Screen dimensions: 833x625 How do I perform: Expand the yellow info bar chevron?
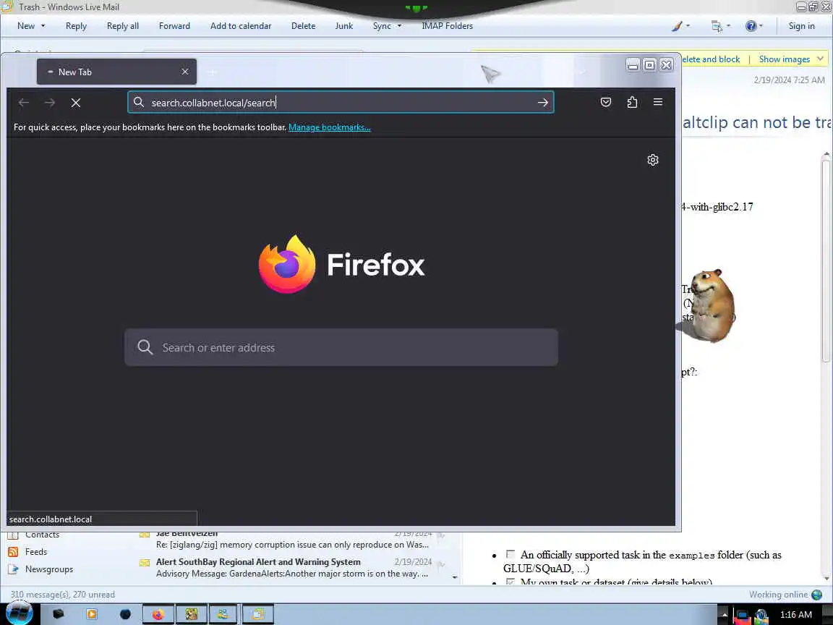(x=820, y=59)
